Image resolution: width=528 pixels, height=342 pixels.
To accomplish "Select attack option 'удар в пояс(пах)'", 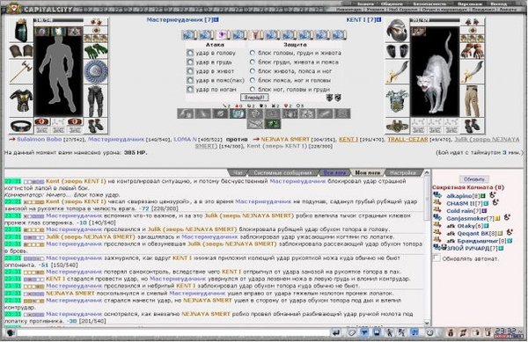I will pyautogui.click(x=190, y=80).
